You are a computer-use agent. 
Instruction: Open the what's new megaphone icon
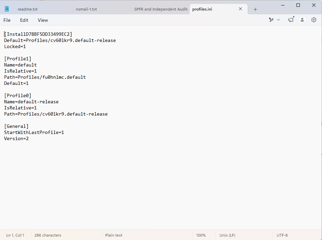pos(291,20)
